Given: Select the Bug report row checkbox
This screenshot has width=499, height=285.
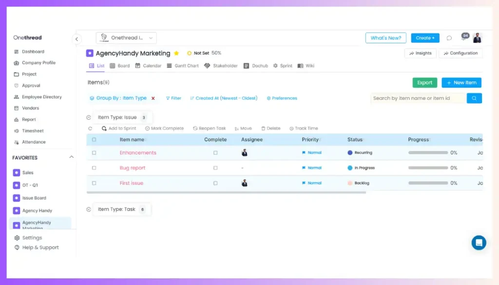Looking at the screenshot, I should coord(94,168).
